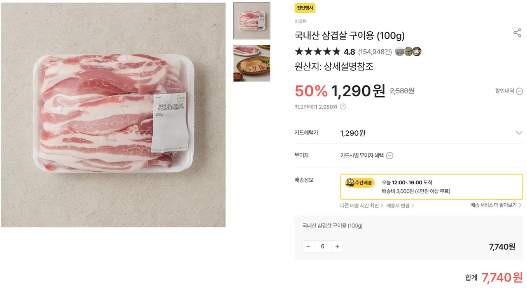Click the review count (154,948건)
Viewport: 527px width, 288px height.
click(x=375, y=52)
